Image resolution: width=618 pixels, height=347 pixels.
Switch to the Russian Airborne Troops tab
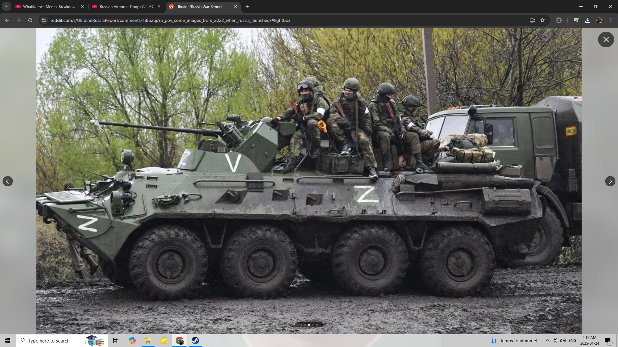click(x=122, y=6)
